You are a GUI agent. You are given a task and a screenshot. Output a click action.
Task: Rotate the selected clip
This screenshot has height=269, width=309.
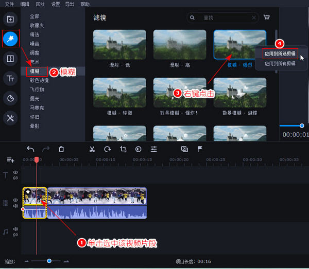point(108,149)
